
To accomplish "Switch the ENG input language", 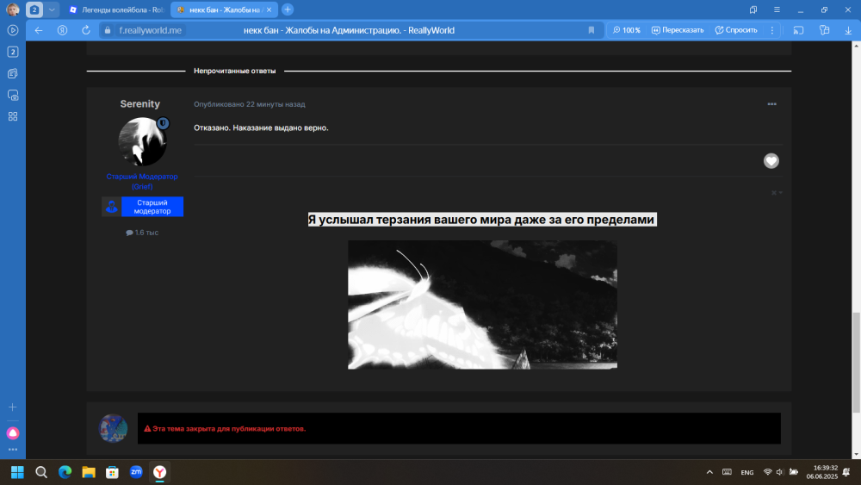I will click(x=747, y=472).
